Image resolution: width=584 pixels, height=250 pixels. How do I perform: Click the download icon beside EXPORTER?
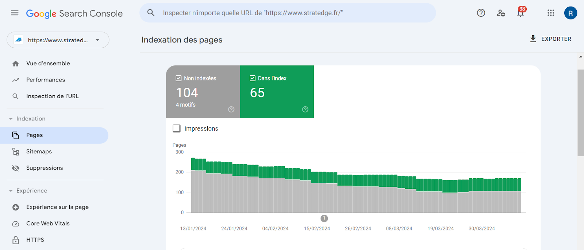point(533,39)
